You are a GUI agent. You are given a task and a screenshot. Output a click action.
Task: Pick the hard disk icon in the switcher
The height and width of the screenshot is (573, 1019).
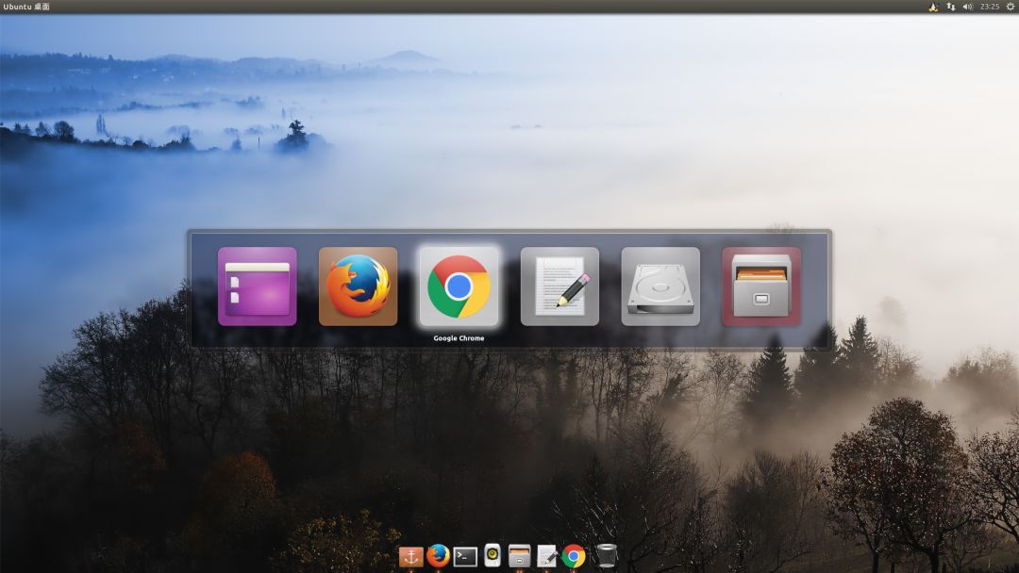(x=660, y=286)
